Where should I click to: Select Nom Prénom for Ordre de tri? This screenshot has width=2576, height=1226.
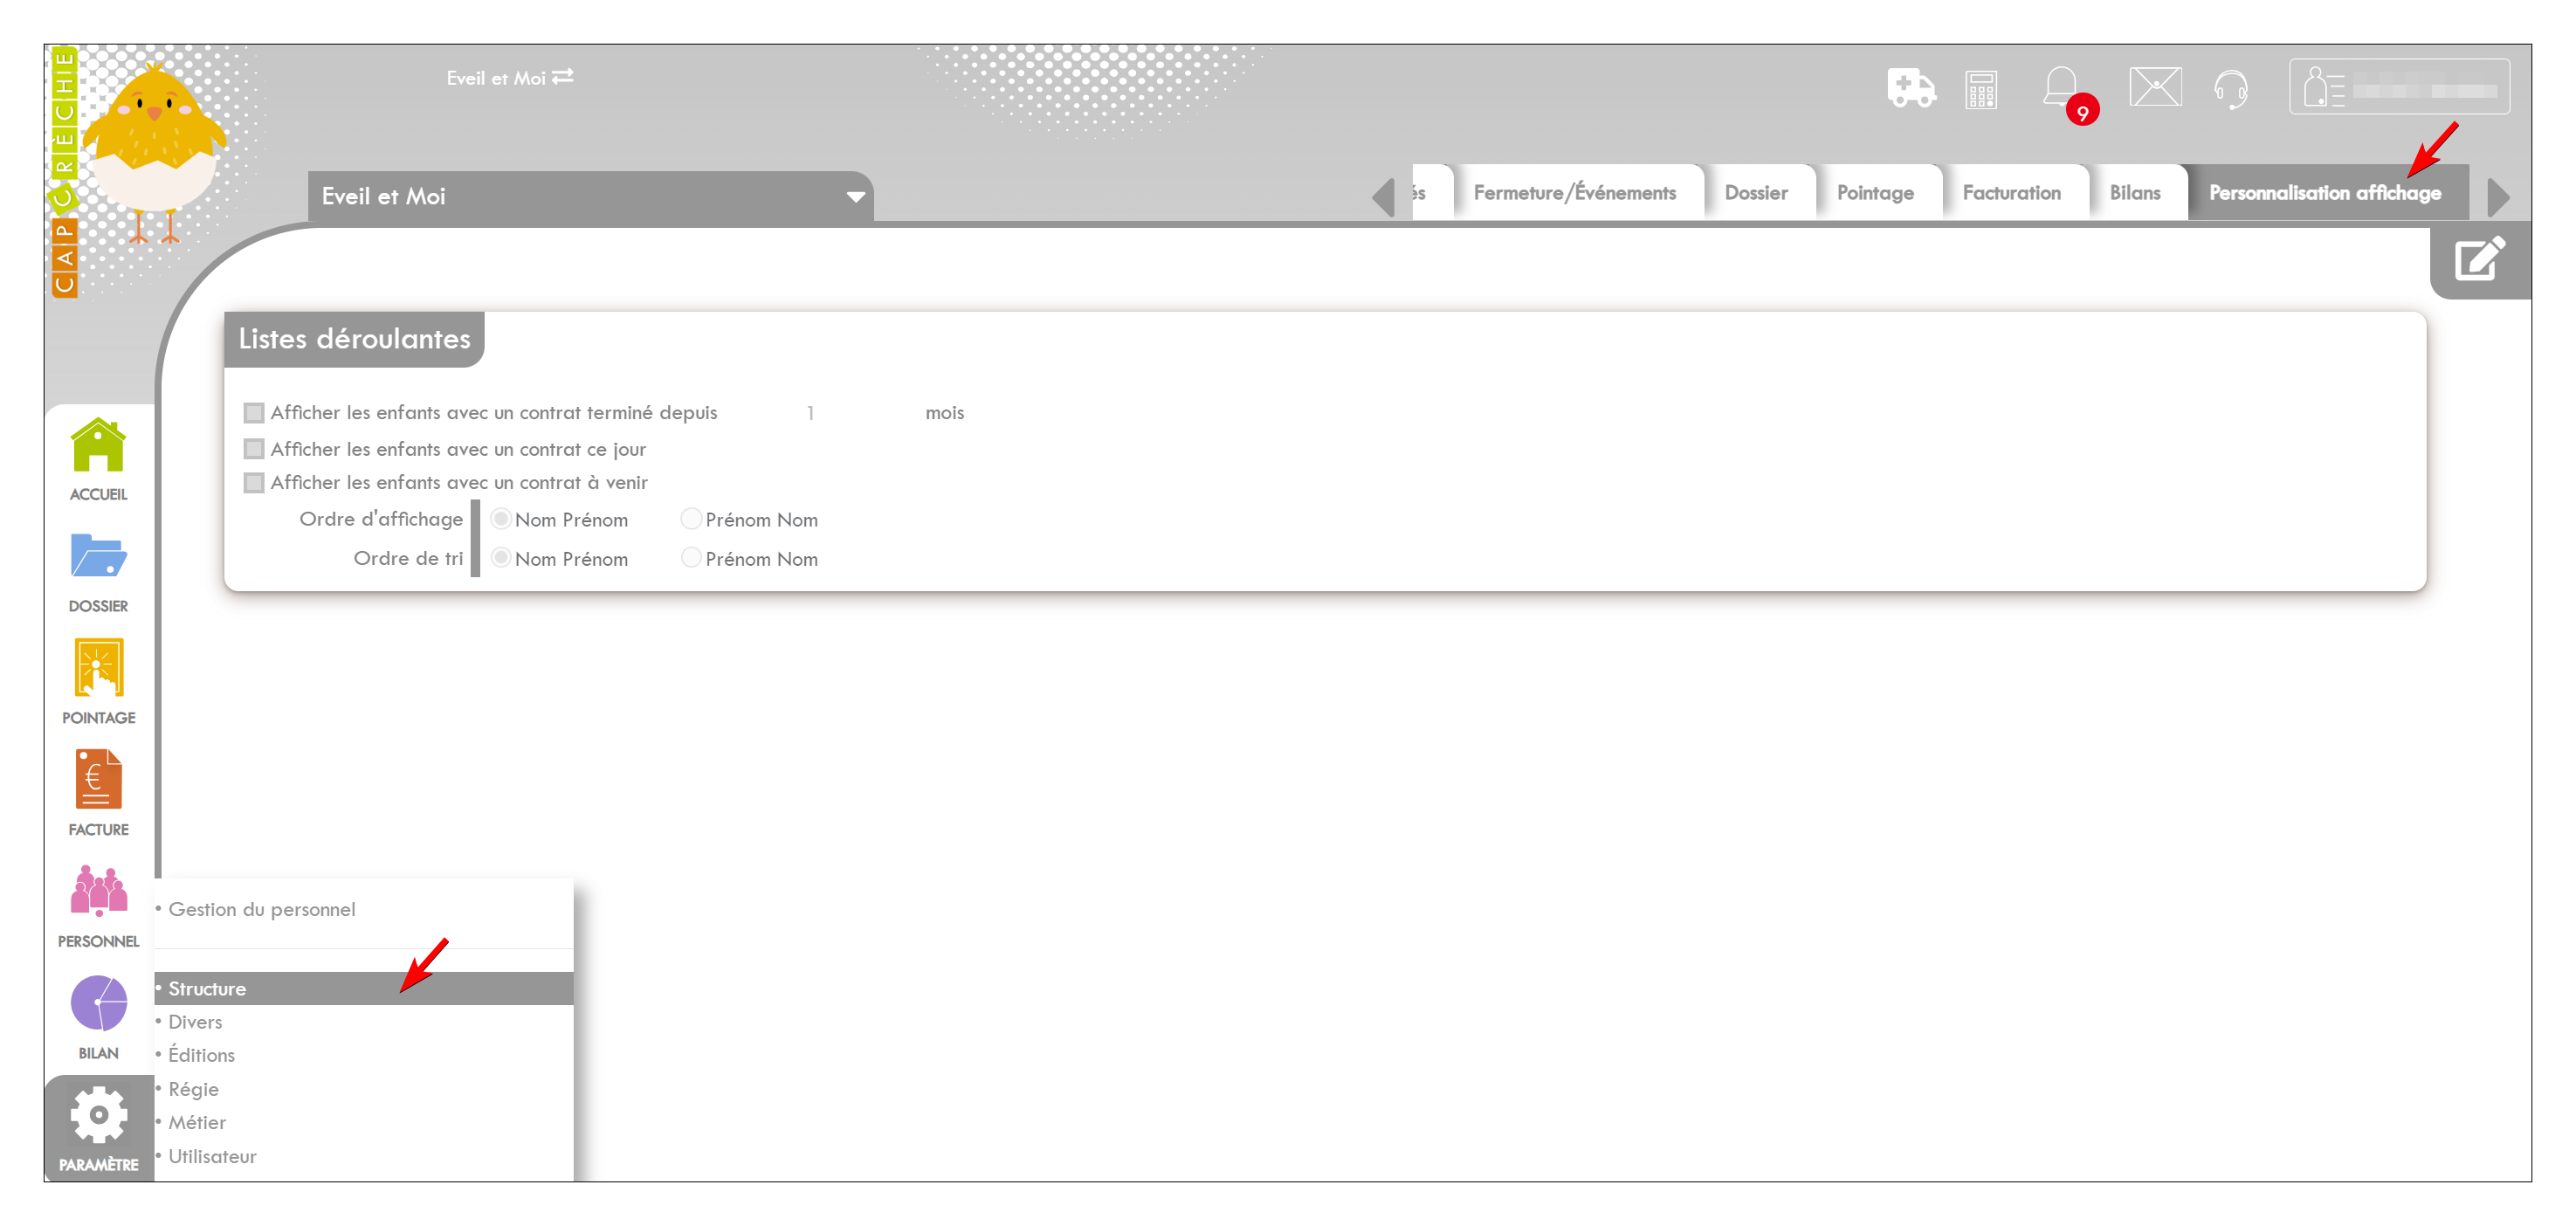click(x=501, y=558)
